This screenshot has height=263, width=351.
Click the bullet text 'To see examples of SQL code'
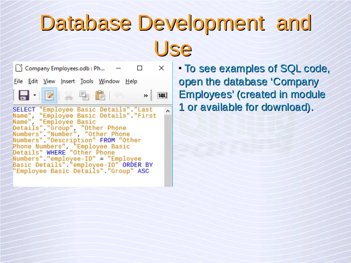257,69
